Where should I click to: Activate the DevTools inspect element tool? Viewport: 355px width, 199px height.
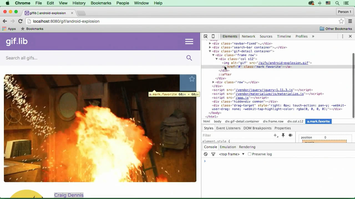coord(206,36)
